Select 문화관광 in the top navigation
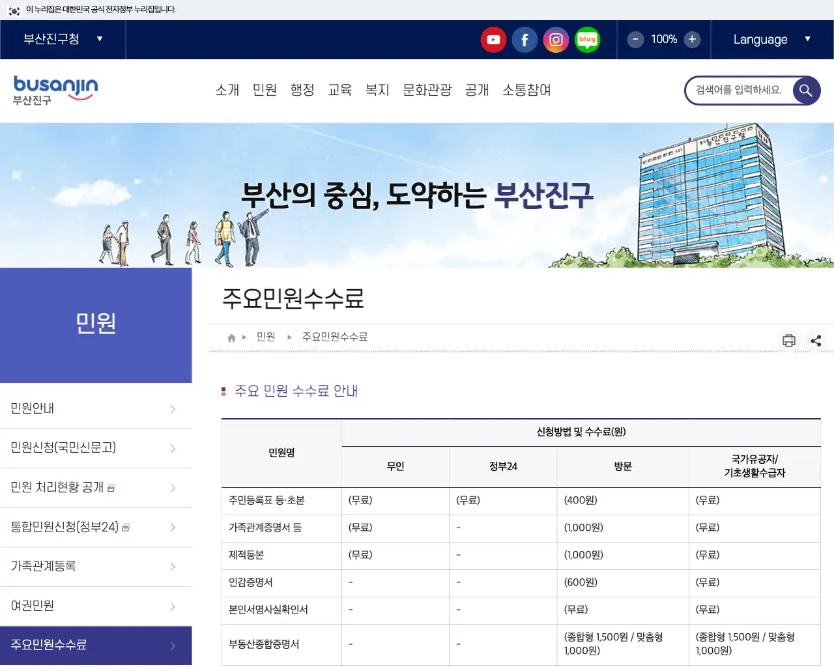The width and height of the screenshot is (834, 667). [427, 91]
